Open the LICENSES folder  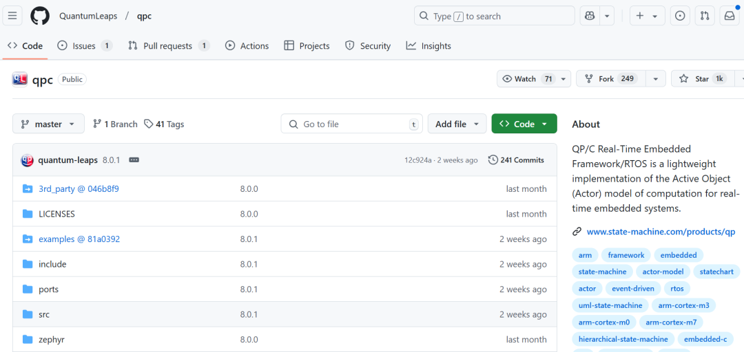(x=57, y=214)
